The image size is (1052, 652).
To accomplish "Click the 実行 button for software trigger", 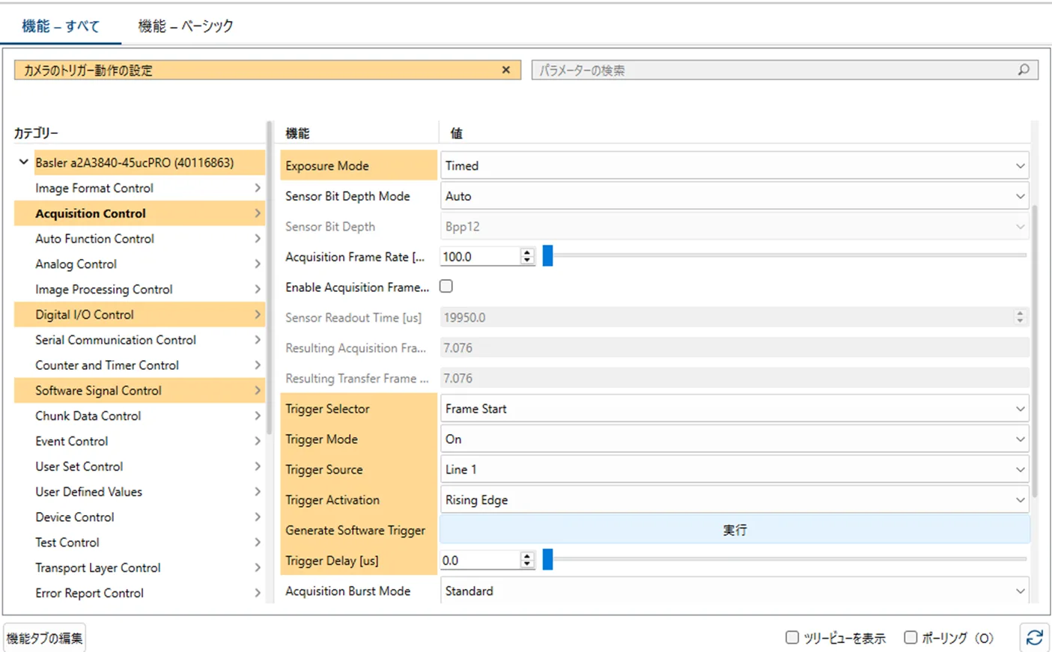I will (x=735, y=530).
